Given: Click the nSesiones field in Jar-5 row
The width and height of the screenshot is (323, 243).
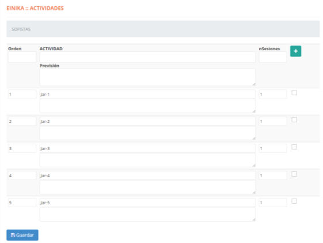Looking at the screenshot, I should pyautogui.click(x=273, y=203).
